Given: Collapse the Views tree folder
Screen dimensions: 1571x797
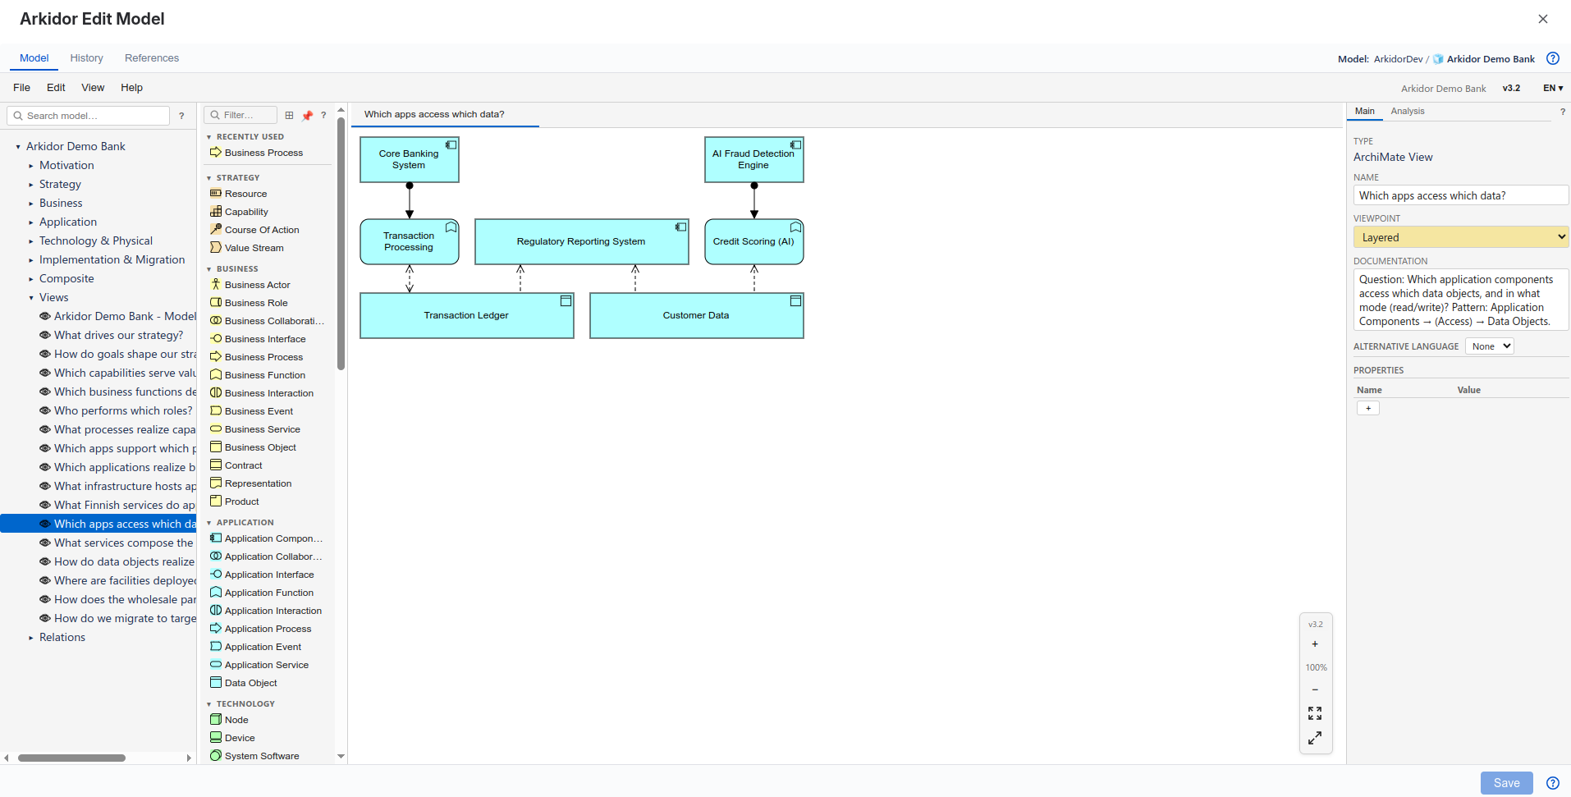Looking at the screenshot, I should (x=31, y=298).
